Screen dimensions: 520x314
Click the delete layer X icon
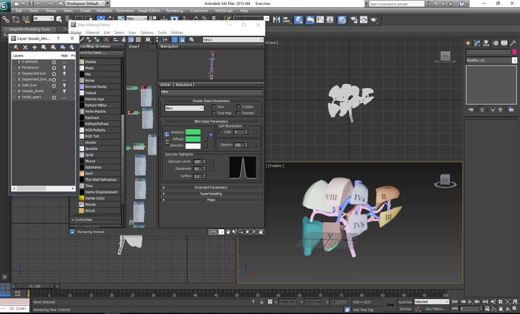[25, 47]
